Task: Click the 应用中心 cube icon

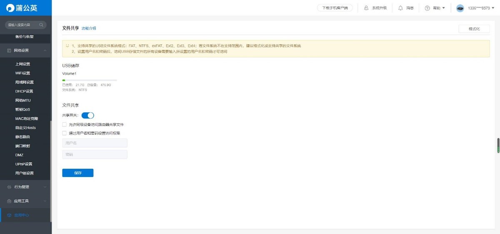Action: [9, 215]
